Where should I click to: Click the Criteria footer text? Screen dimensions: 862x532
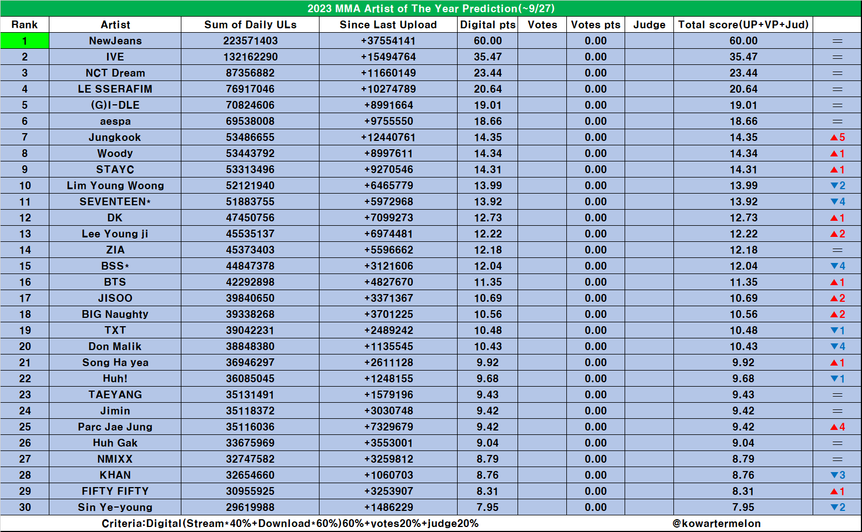[x=290, y=523]
